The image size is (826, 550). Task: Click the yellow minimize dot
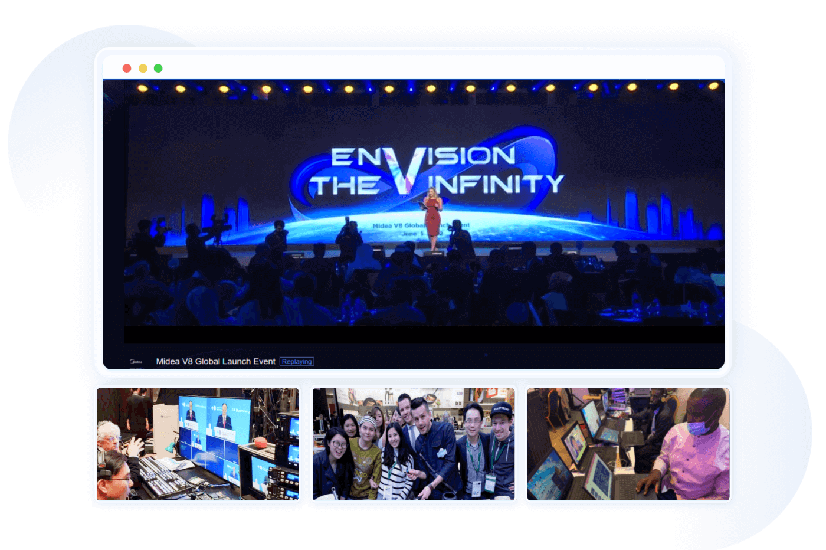click(x=143, y=68)
